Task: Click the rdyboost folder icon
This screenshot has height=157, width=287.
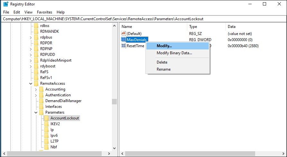Action: click(36, 66)
